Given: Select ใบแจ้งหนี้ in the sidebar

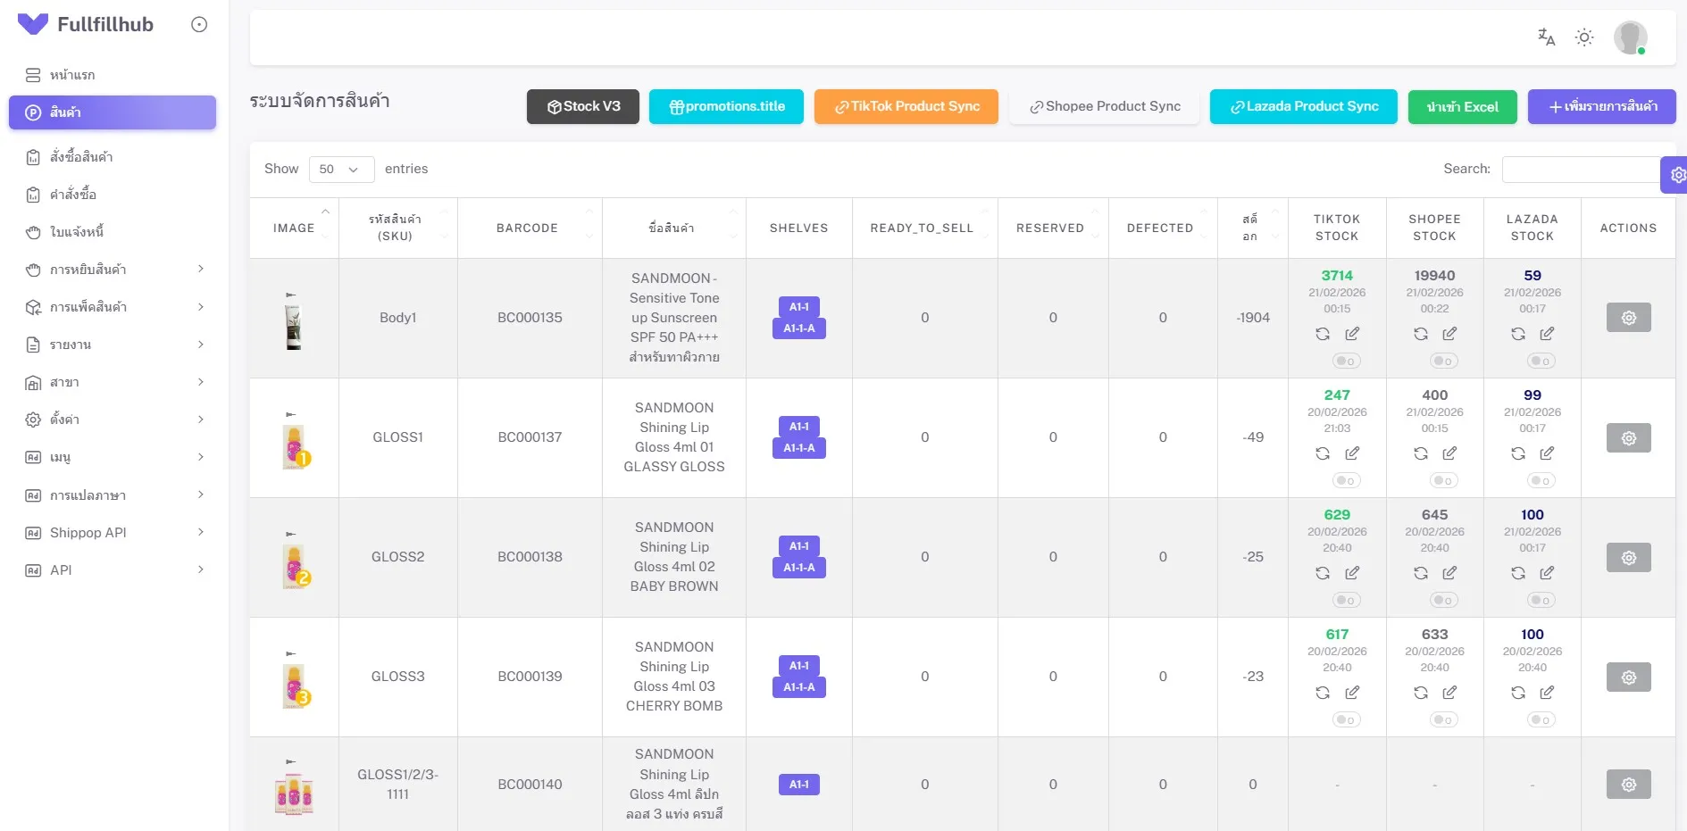Looking at the screenshot, I should (x=77, y=232).
